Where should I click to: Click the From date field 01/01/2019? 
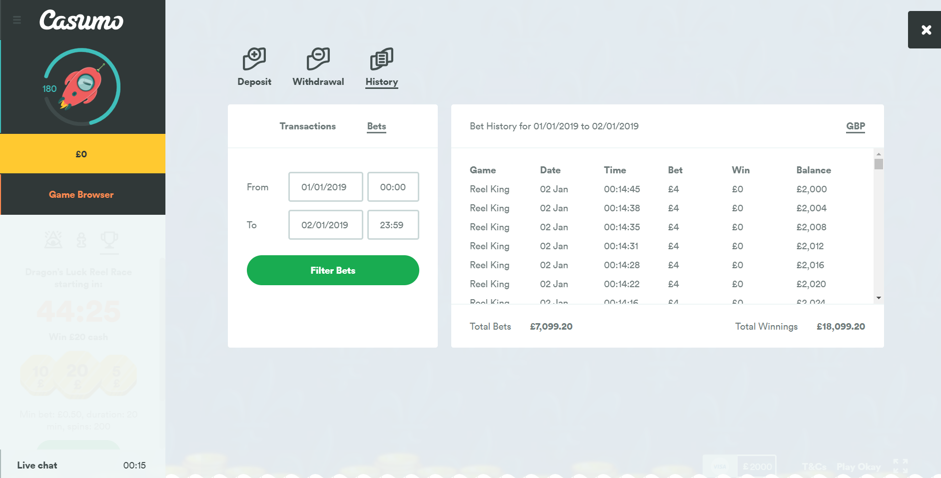326,187
